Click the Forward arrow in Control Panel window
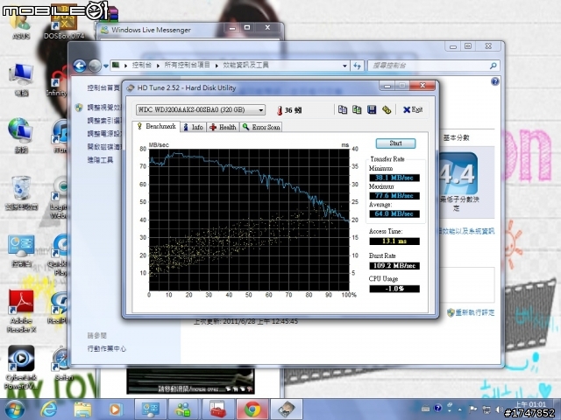The image size is (561, 420). (x=95, y=66)
